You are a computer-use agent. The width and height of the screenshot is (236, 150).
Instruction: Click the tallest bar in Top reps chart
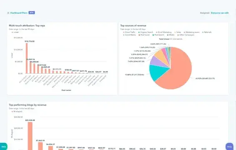click(27, 58)
